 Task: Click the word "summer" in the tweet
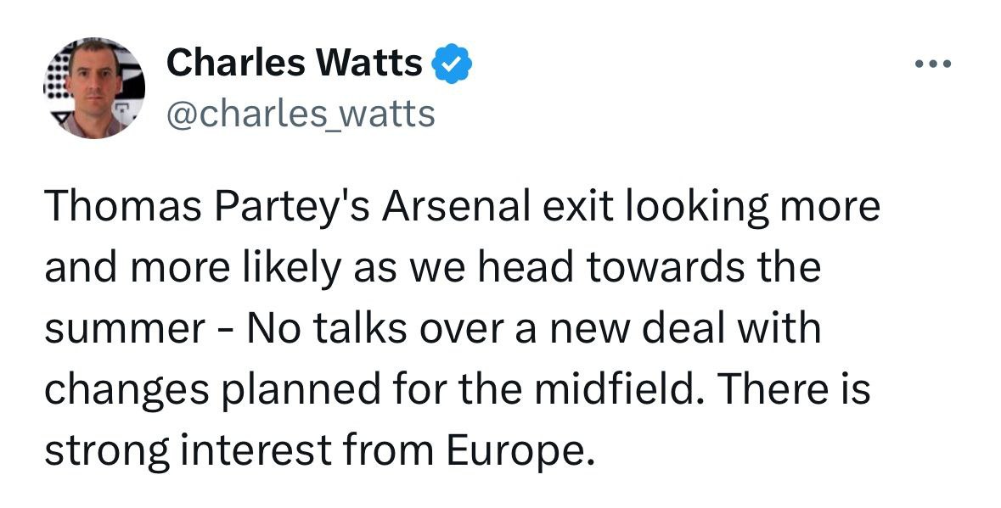coord(121,330)
